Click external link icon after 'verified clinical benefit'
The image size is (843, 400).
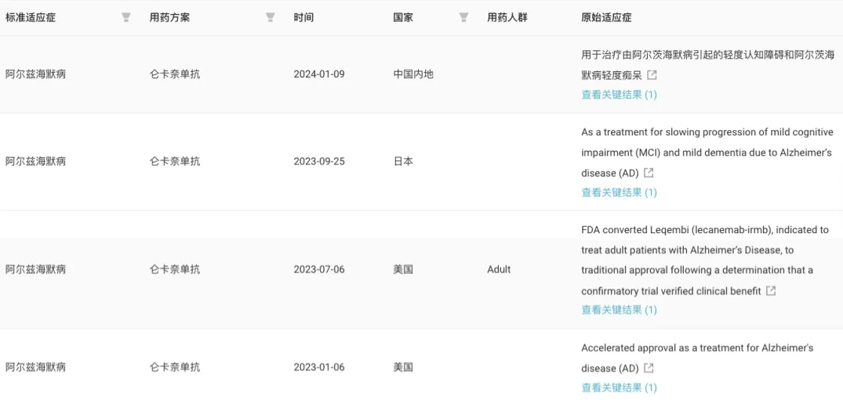coord(771,290)
